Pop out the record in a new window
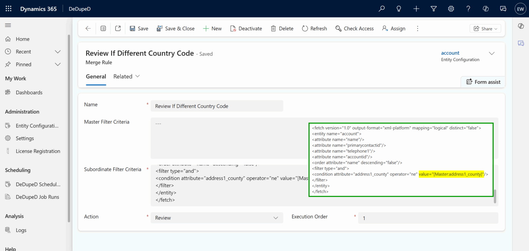Screen dimensions: 529x251 [117, 28]
